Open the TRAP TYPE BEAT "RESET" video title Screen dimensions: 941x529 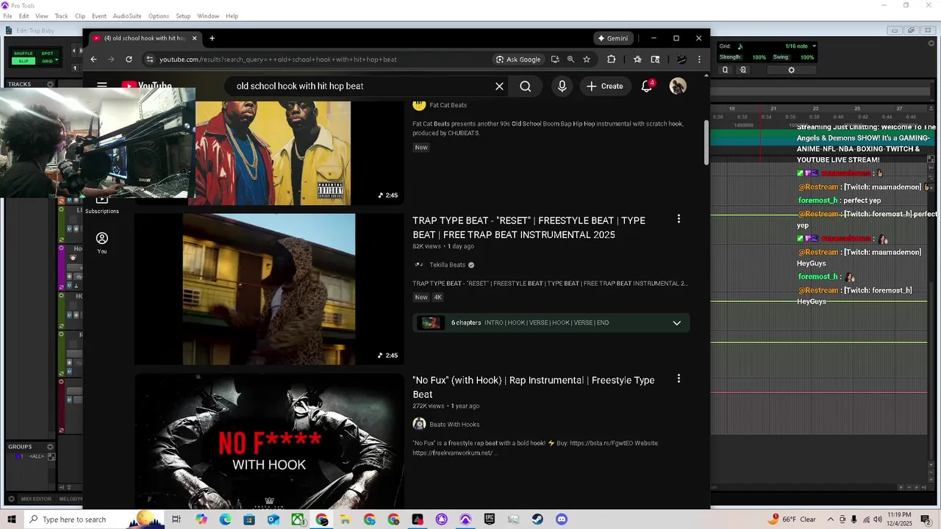529,228
